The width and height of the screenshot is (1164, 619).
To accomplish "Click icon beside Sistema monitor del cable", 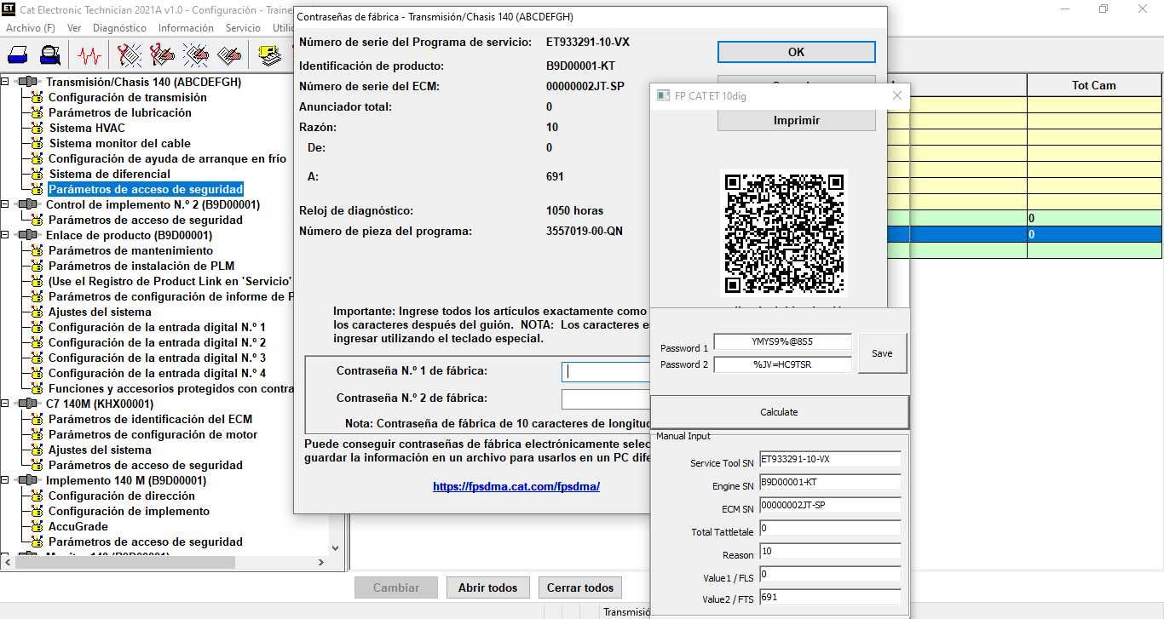I will tap(37, 143).
